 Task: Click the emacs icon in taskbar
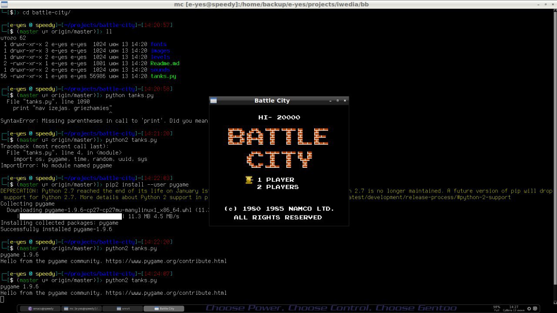pyautogui.click(x=30, y=309)
